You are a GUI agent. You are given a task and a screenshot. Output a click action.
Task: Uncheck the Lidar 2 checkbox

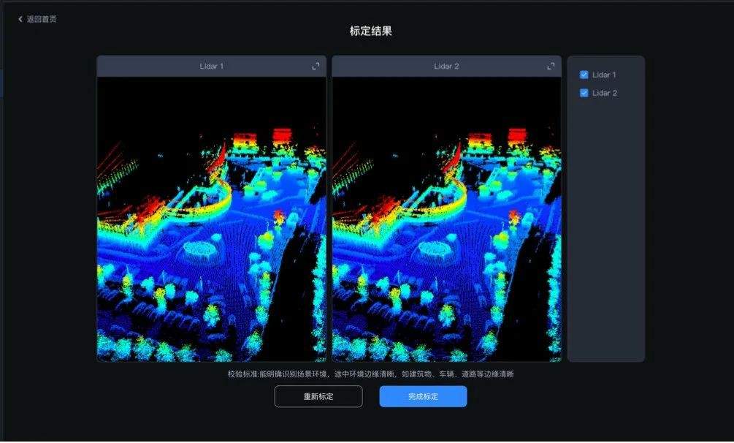pyautogui.click(x=584, y=93)
